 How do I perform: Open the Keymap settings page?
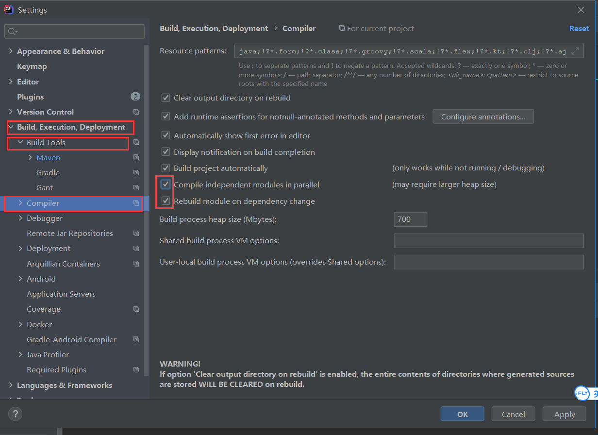(32, 67)
